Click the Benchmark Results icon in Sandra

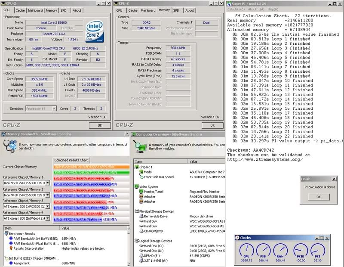(6, 233)
